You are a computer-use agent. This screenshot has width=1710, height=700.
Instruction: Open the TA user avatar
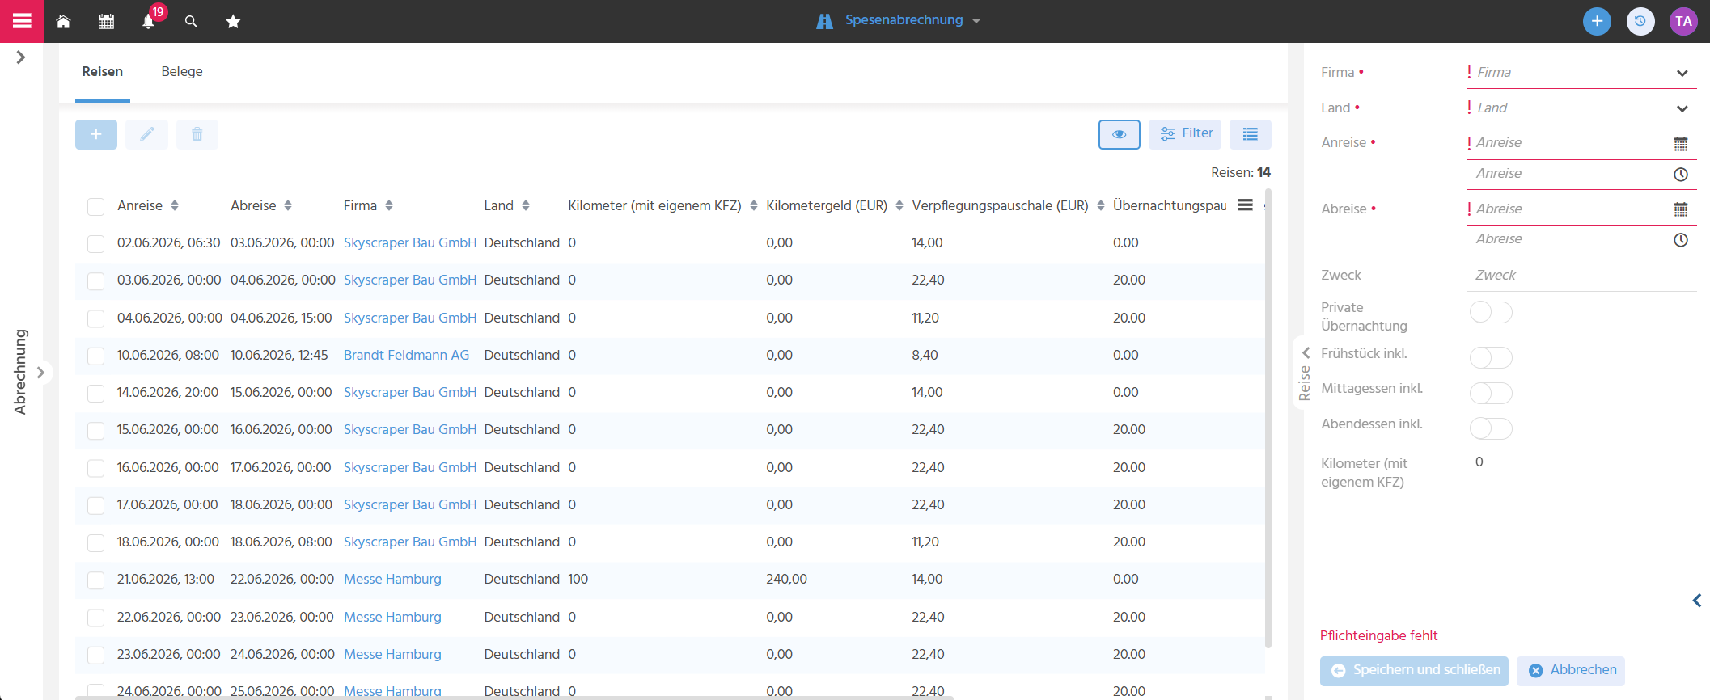(1684, 22)
